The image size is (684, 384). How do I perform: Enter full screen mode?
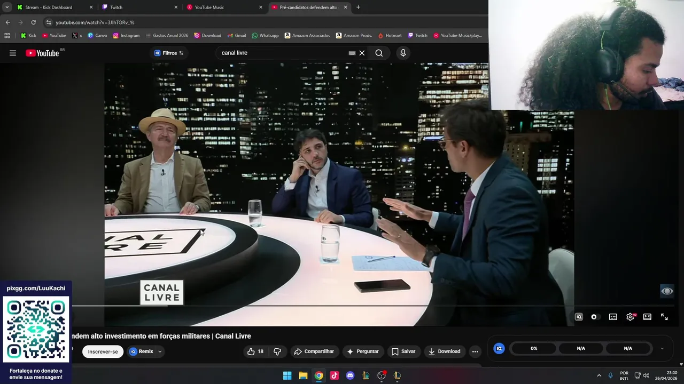pyautogui.click(x=664, y=317)
